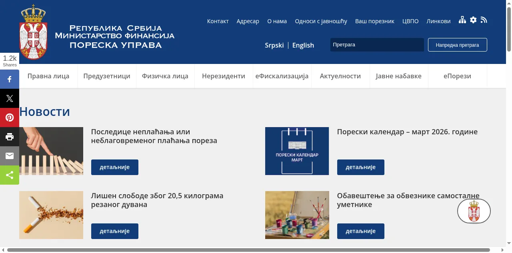Open the еПорези menu
The image size is (512, 253).
coord(457,76)
